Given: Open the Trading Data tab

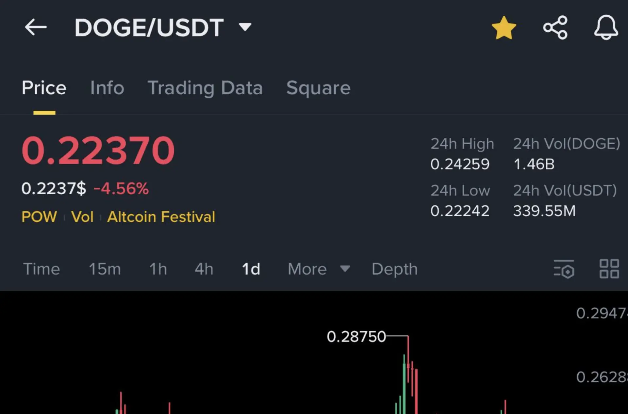Looking at the screenshot, I should coord(205,88).
